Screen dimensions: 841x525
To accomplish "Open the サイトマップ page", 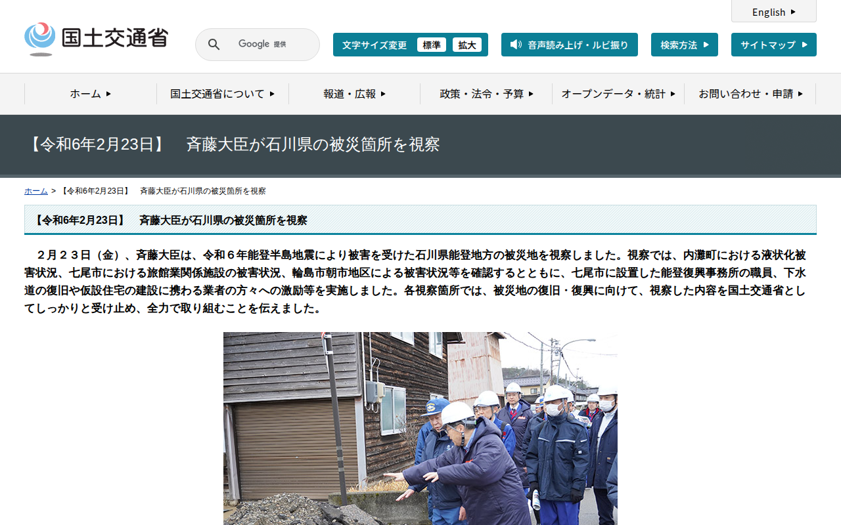I will (x=774, y=45).
